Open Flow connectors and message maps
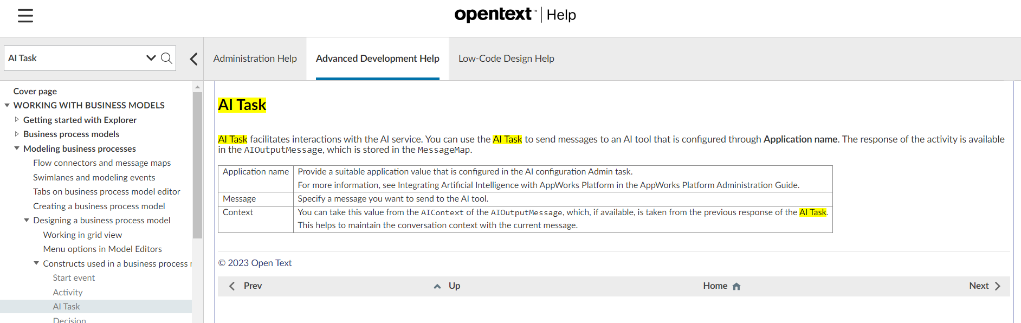This screenshot has height=323, width=1021. point(102,163)
